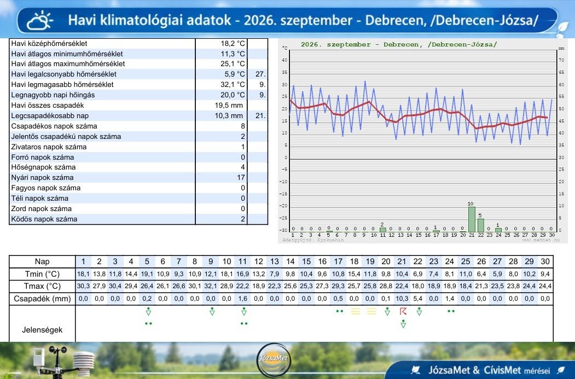
Task: Open the www.metnet.hu watermark link on the chart
Action: (x=541, y=240)
